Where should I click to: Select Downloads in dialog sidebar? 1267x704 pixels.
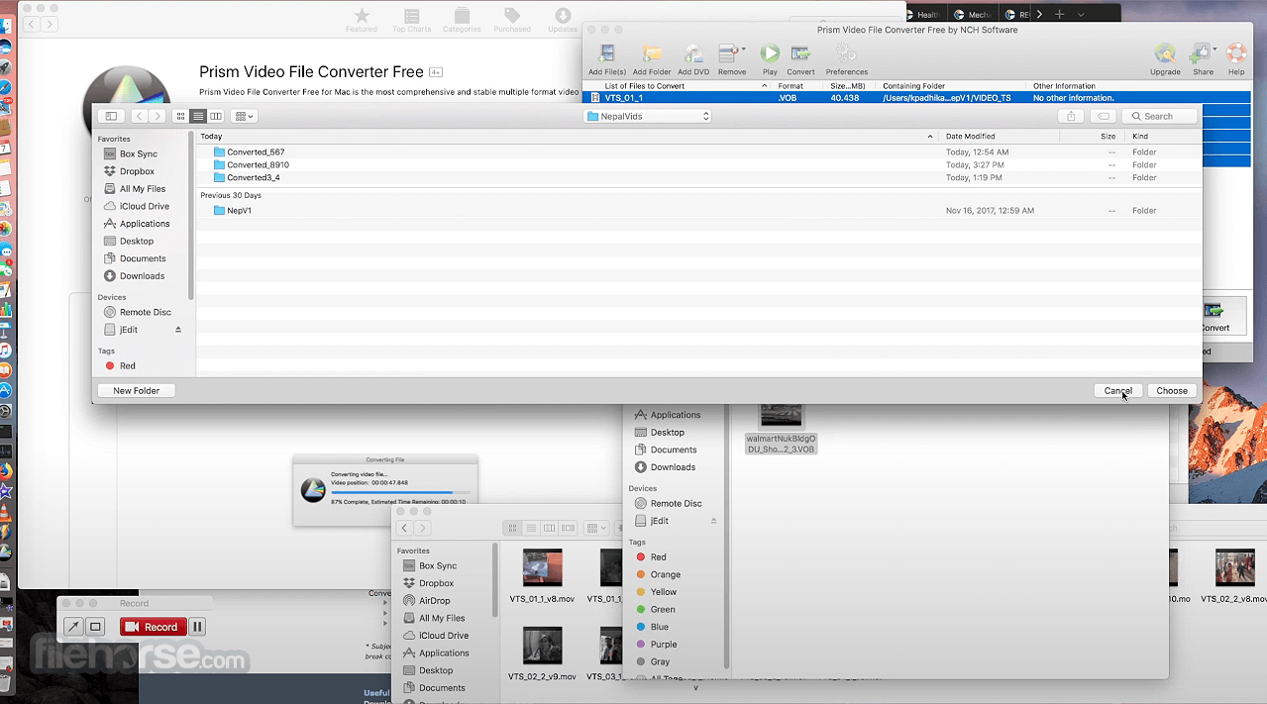point(143,275)
